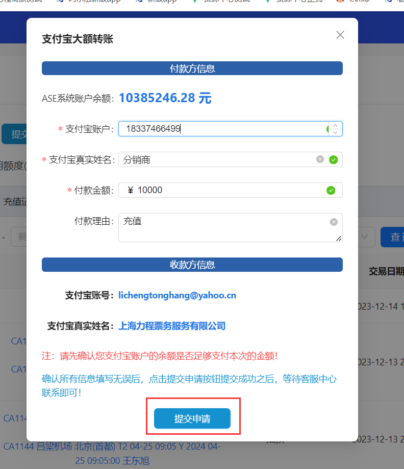The image size is (404, 469).
Task: Click the 收款方信息 header bar
Action: (192, 265)
